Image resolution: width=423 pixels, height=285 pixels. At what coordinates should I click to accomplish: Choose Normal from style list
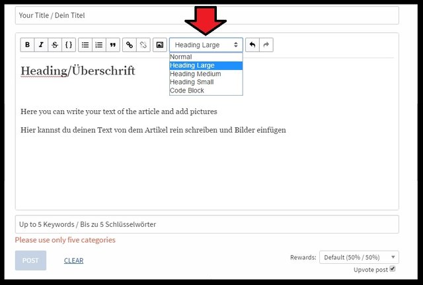206,57
